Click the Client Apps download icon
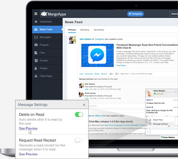 point(36,76)
